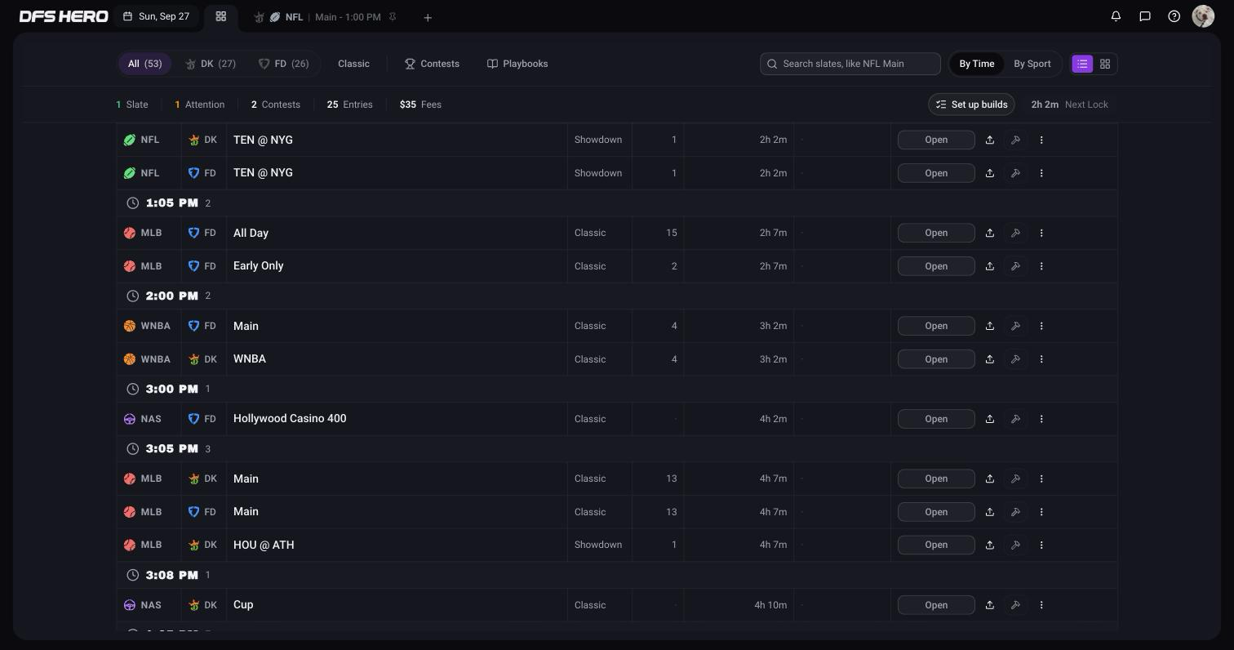Add a new tab with plus icon
1234x650 pixels.
428,17
